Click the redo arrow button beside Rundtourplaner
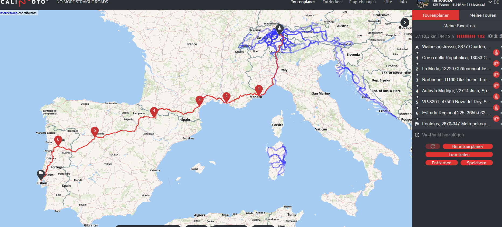This screenshot has width=502, height=227. (x=433, y=146)
